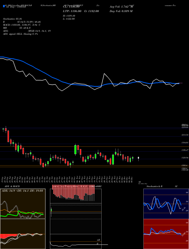189x249 pixels.
Task: Select the 'O: 1132.00' open price
Action: 91,11
